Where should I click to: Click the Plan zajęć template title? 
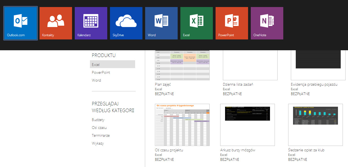click(x=163, y=85)
